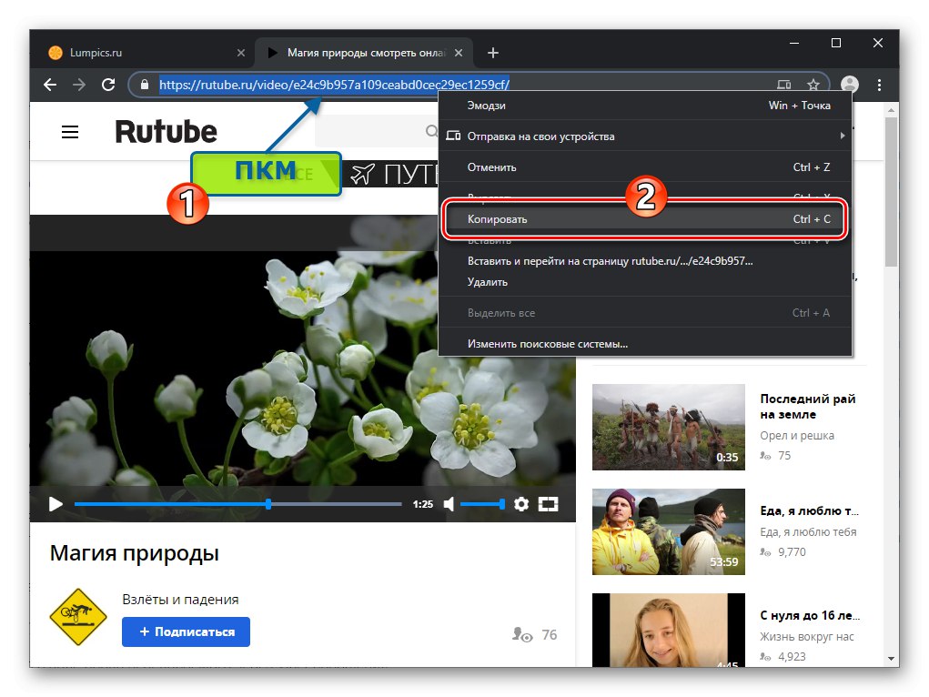
Task: Click the Еда, я люблю т... video title
Action: 809,510
